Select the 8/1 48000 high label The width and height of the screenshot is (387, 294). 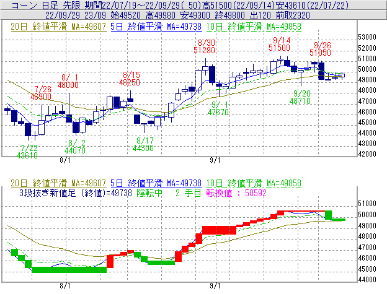click(x=68, y=81)
